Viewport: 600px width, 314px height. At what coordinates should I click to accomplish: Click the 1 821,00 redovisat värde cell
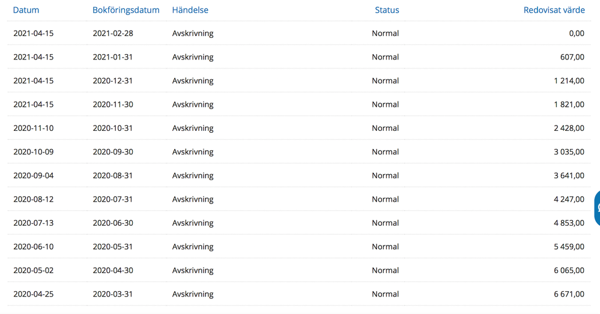pos(569,104)
